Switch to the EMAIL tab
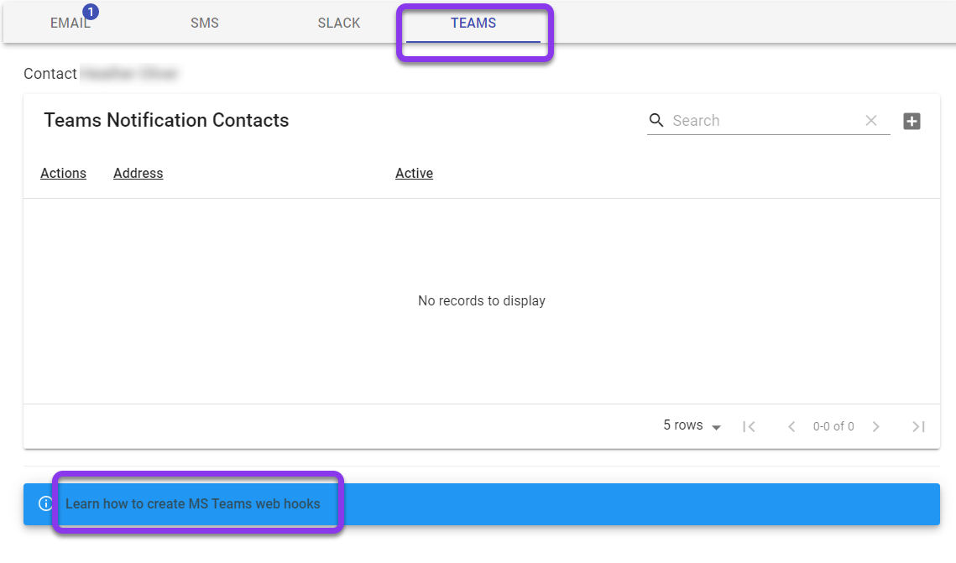The image size is (956, 563). (x=70, y=23)
